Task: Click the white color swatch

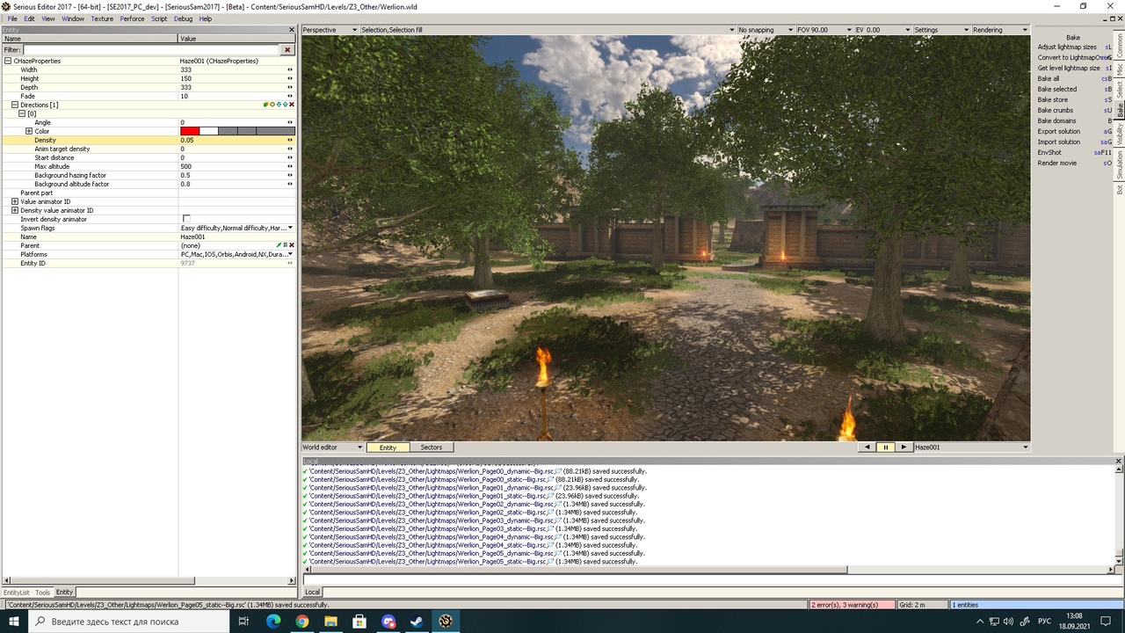Action: (x=208, y=131)
